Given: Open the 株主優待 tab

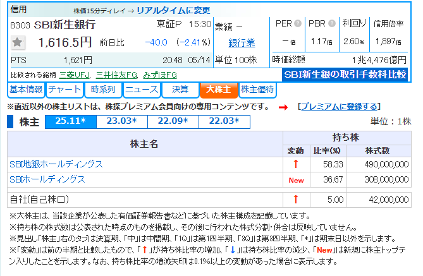Looking at the screenshot, I should coord(257,90).
